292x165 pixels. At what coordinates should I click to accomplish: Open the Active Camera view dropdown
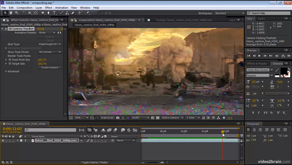(172, 118)
